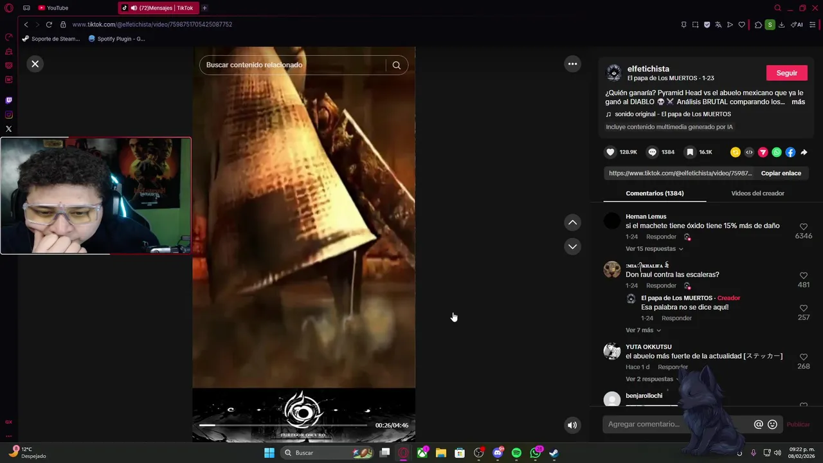Expand Ver 2 respuestas

click(653, 379)
